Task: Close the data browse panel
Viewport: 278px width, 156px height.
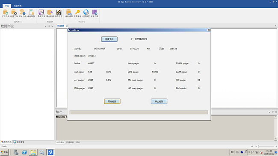Action: pyautogui.click(x=52, y=26)
